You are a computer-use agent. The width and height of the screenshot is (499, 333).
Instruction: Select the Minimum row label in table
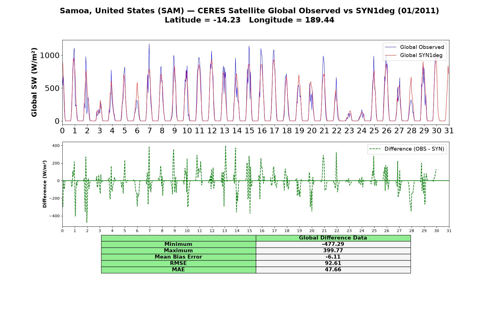click(179, 244)
